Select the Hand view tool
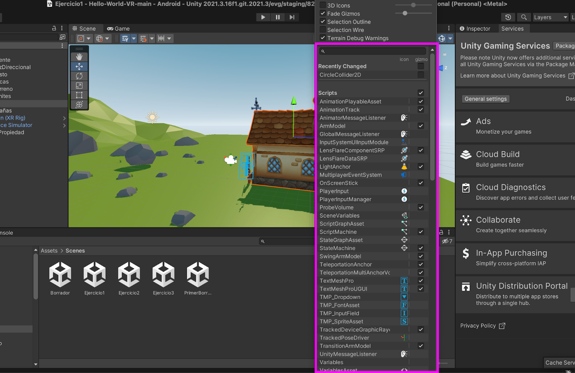 (79, 57)
